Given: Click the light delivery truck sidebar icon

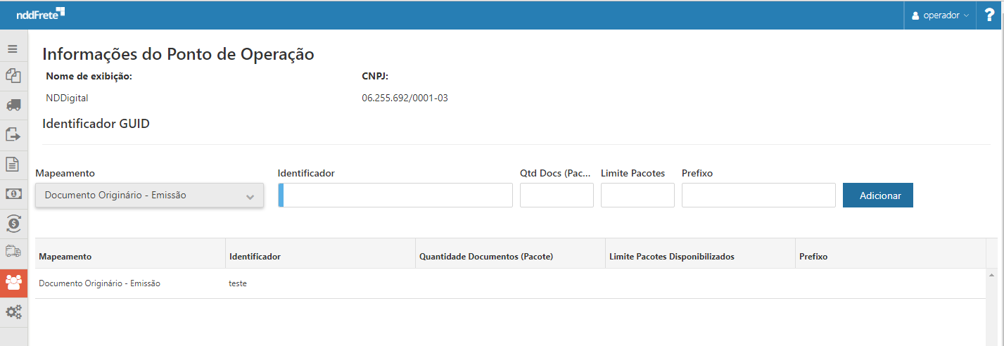Looking at the screenshot, I should [x=13, y=252].
